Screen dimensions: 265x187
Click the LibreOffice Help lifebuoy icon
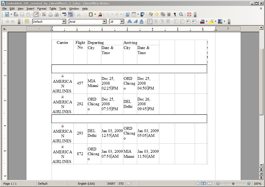[x=189, y=14]
